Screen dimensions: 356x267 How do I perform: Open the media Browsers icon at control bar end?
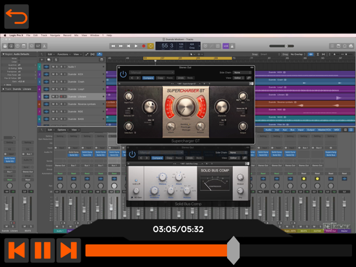pos(351,46)
